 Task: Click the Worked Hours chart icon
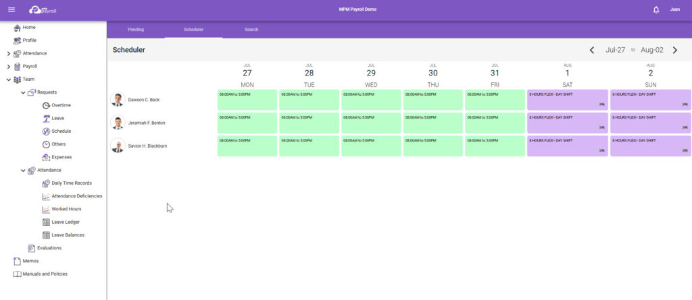tap(46, 209)
